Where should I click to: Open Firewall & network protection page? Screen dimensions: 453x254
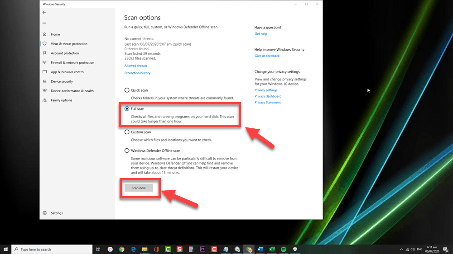72,62
